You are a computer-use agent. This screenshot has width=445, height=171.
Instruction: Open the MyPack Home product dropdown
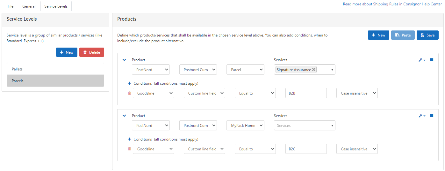tap(245, 126)
